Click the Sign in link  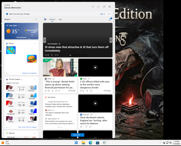point(102,14)
